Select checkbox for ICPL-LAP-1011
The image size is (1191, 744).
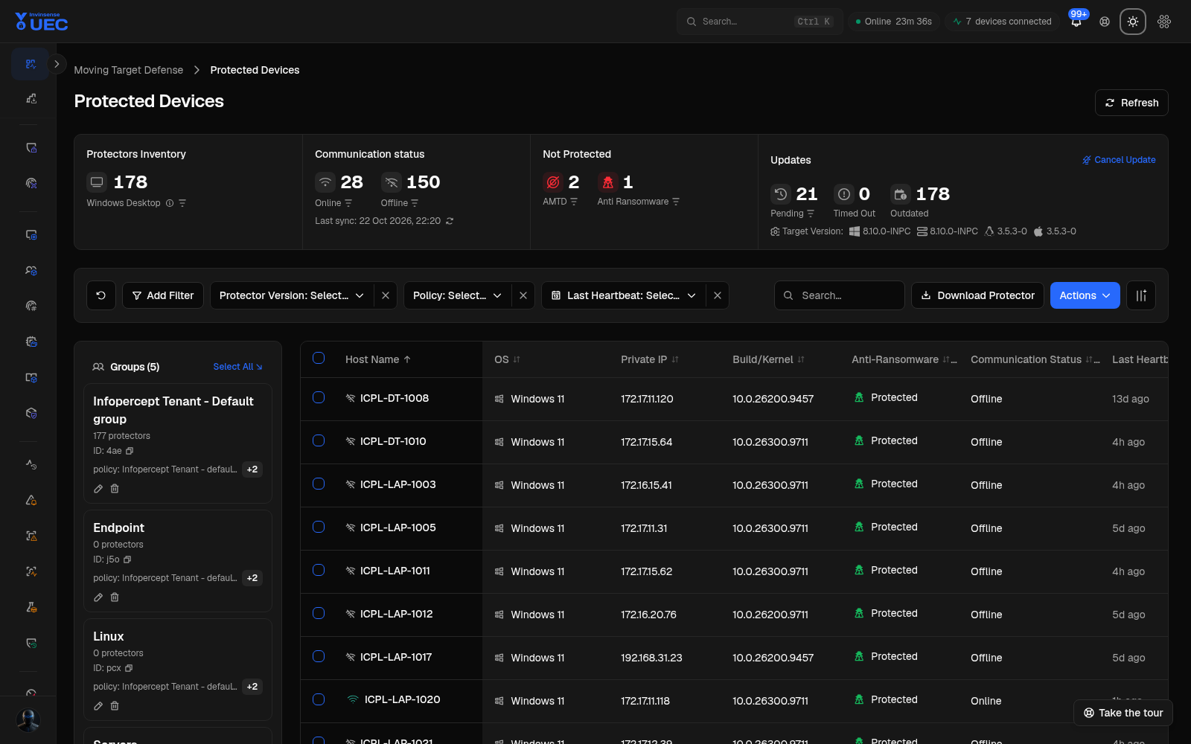coord(319,570)
